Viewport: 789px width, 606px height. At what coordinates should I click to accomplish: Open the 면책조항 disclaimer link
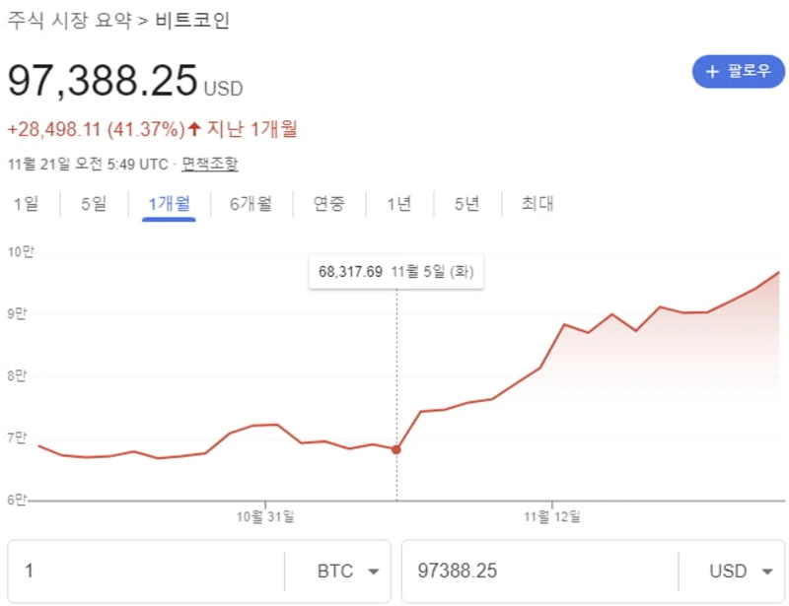click(x=209, y=164)
